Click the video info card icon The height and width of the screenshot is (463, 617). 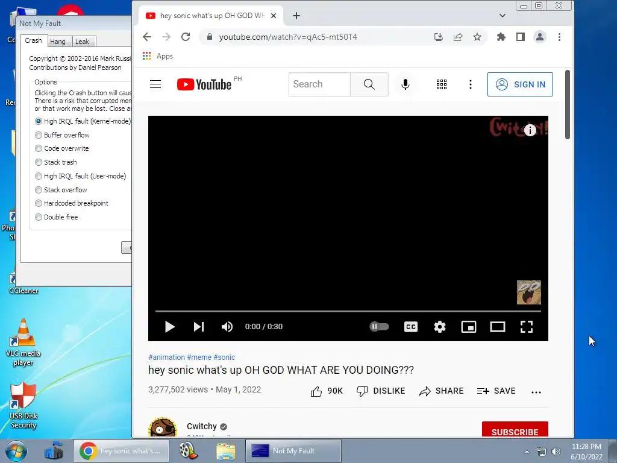coord(530,130)
